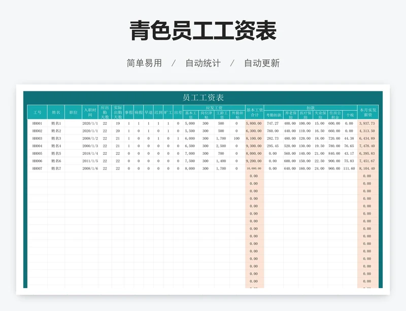Select the 工号 column header

(x=37, y=112)
